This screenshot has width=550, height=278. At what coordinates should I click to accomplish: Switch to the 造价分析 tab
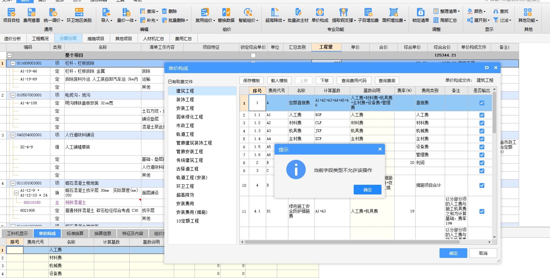pos(13,38)
